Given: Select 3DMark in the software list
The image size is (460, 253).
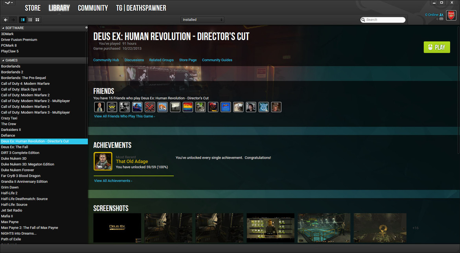Looking at the screenshot, I should click(44, 34).
